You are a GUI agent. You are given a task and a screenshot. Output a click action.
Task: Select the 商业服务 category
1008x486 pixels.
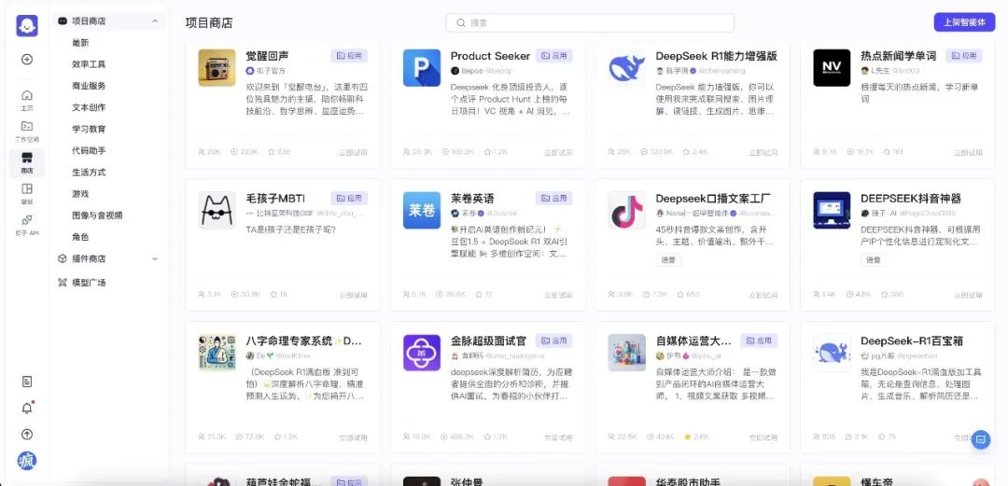click(89, 86)
